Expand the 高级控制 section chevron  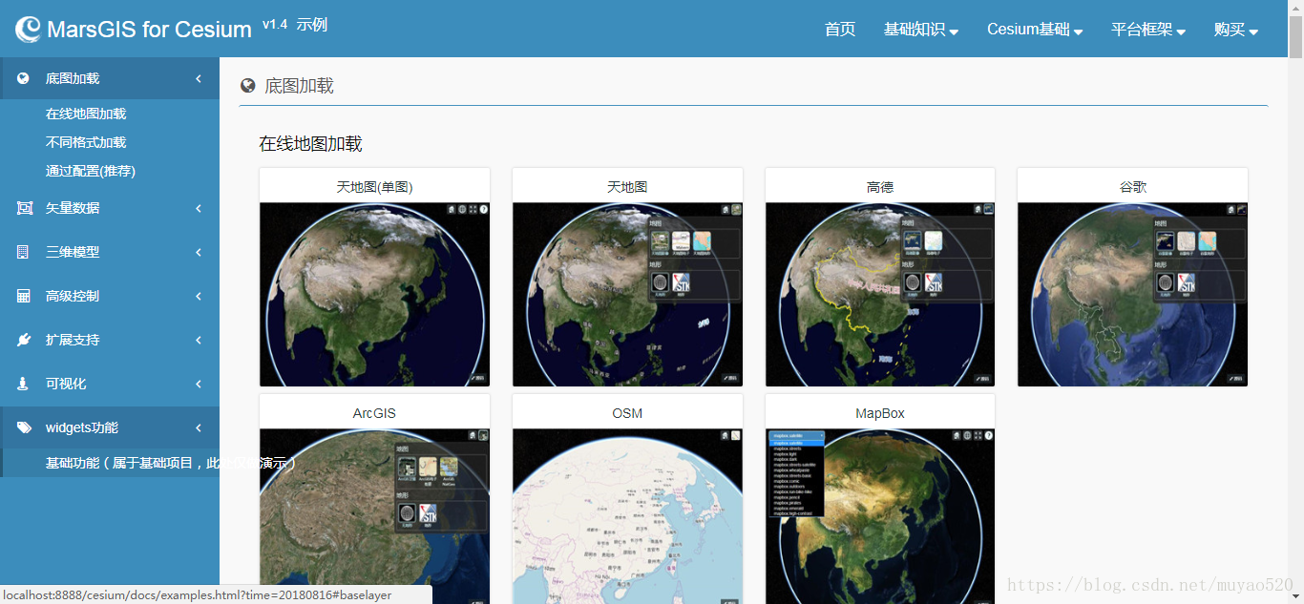pyautogui.click(x=198, y=296)
